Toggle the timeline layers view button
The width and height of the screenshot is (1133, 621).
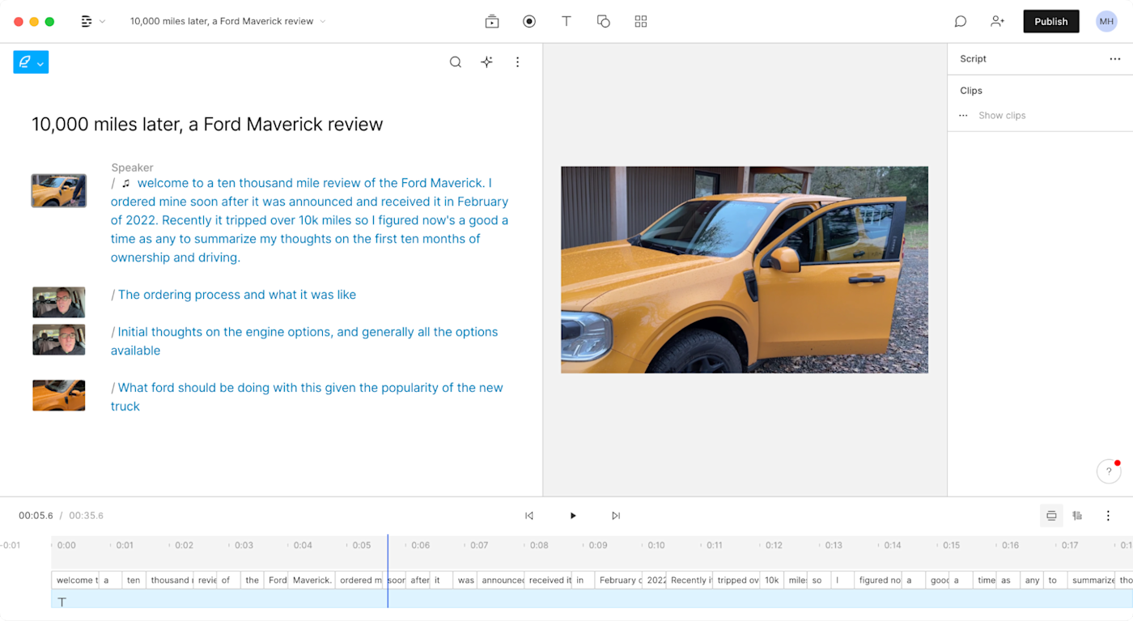[1078, 516]
